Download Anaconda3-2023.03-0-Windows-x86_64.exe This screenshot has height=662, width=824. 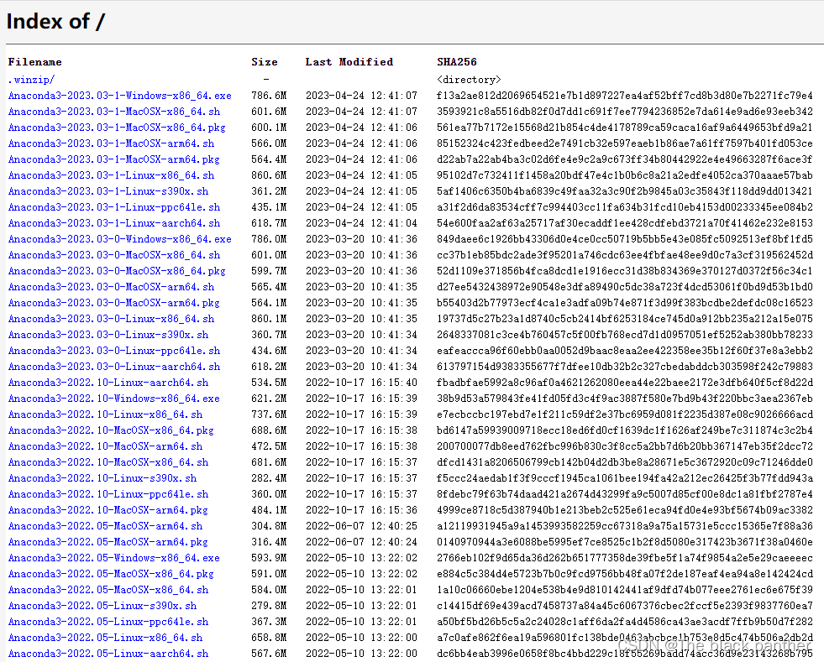pos(120,239)
